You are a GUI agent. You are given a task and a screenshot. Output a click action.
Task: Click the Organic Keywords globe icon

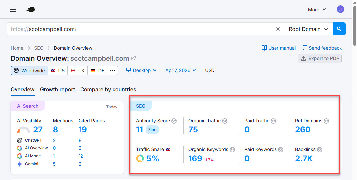click(232, 150)
